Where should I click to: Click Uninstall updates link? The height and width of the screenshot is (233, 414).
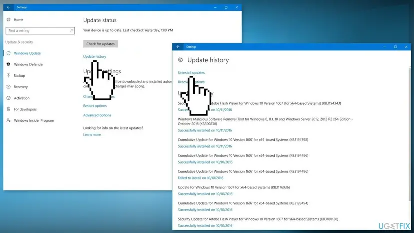[191, 72]
